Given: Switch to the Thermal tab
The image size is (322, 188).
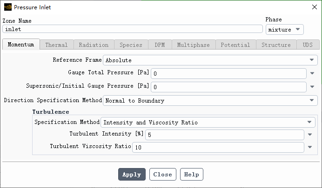Looking at the screenshot, I should coord(56,45).
